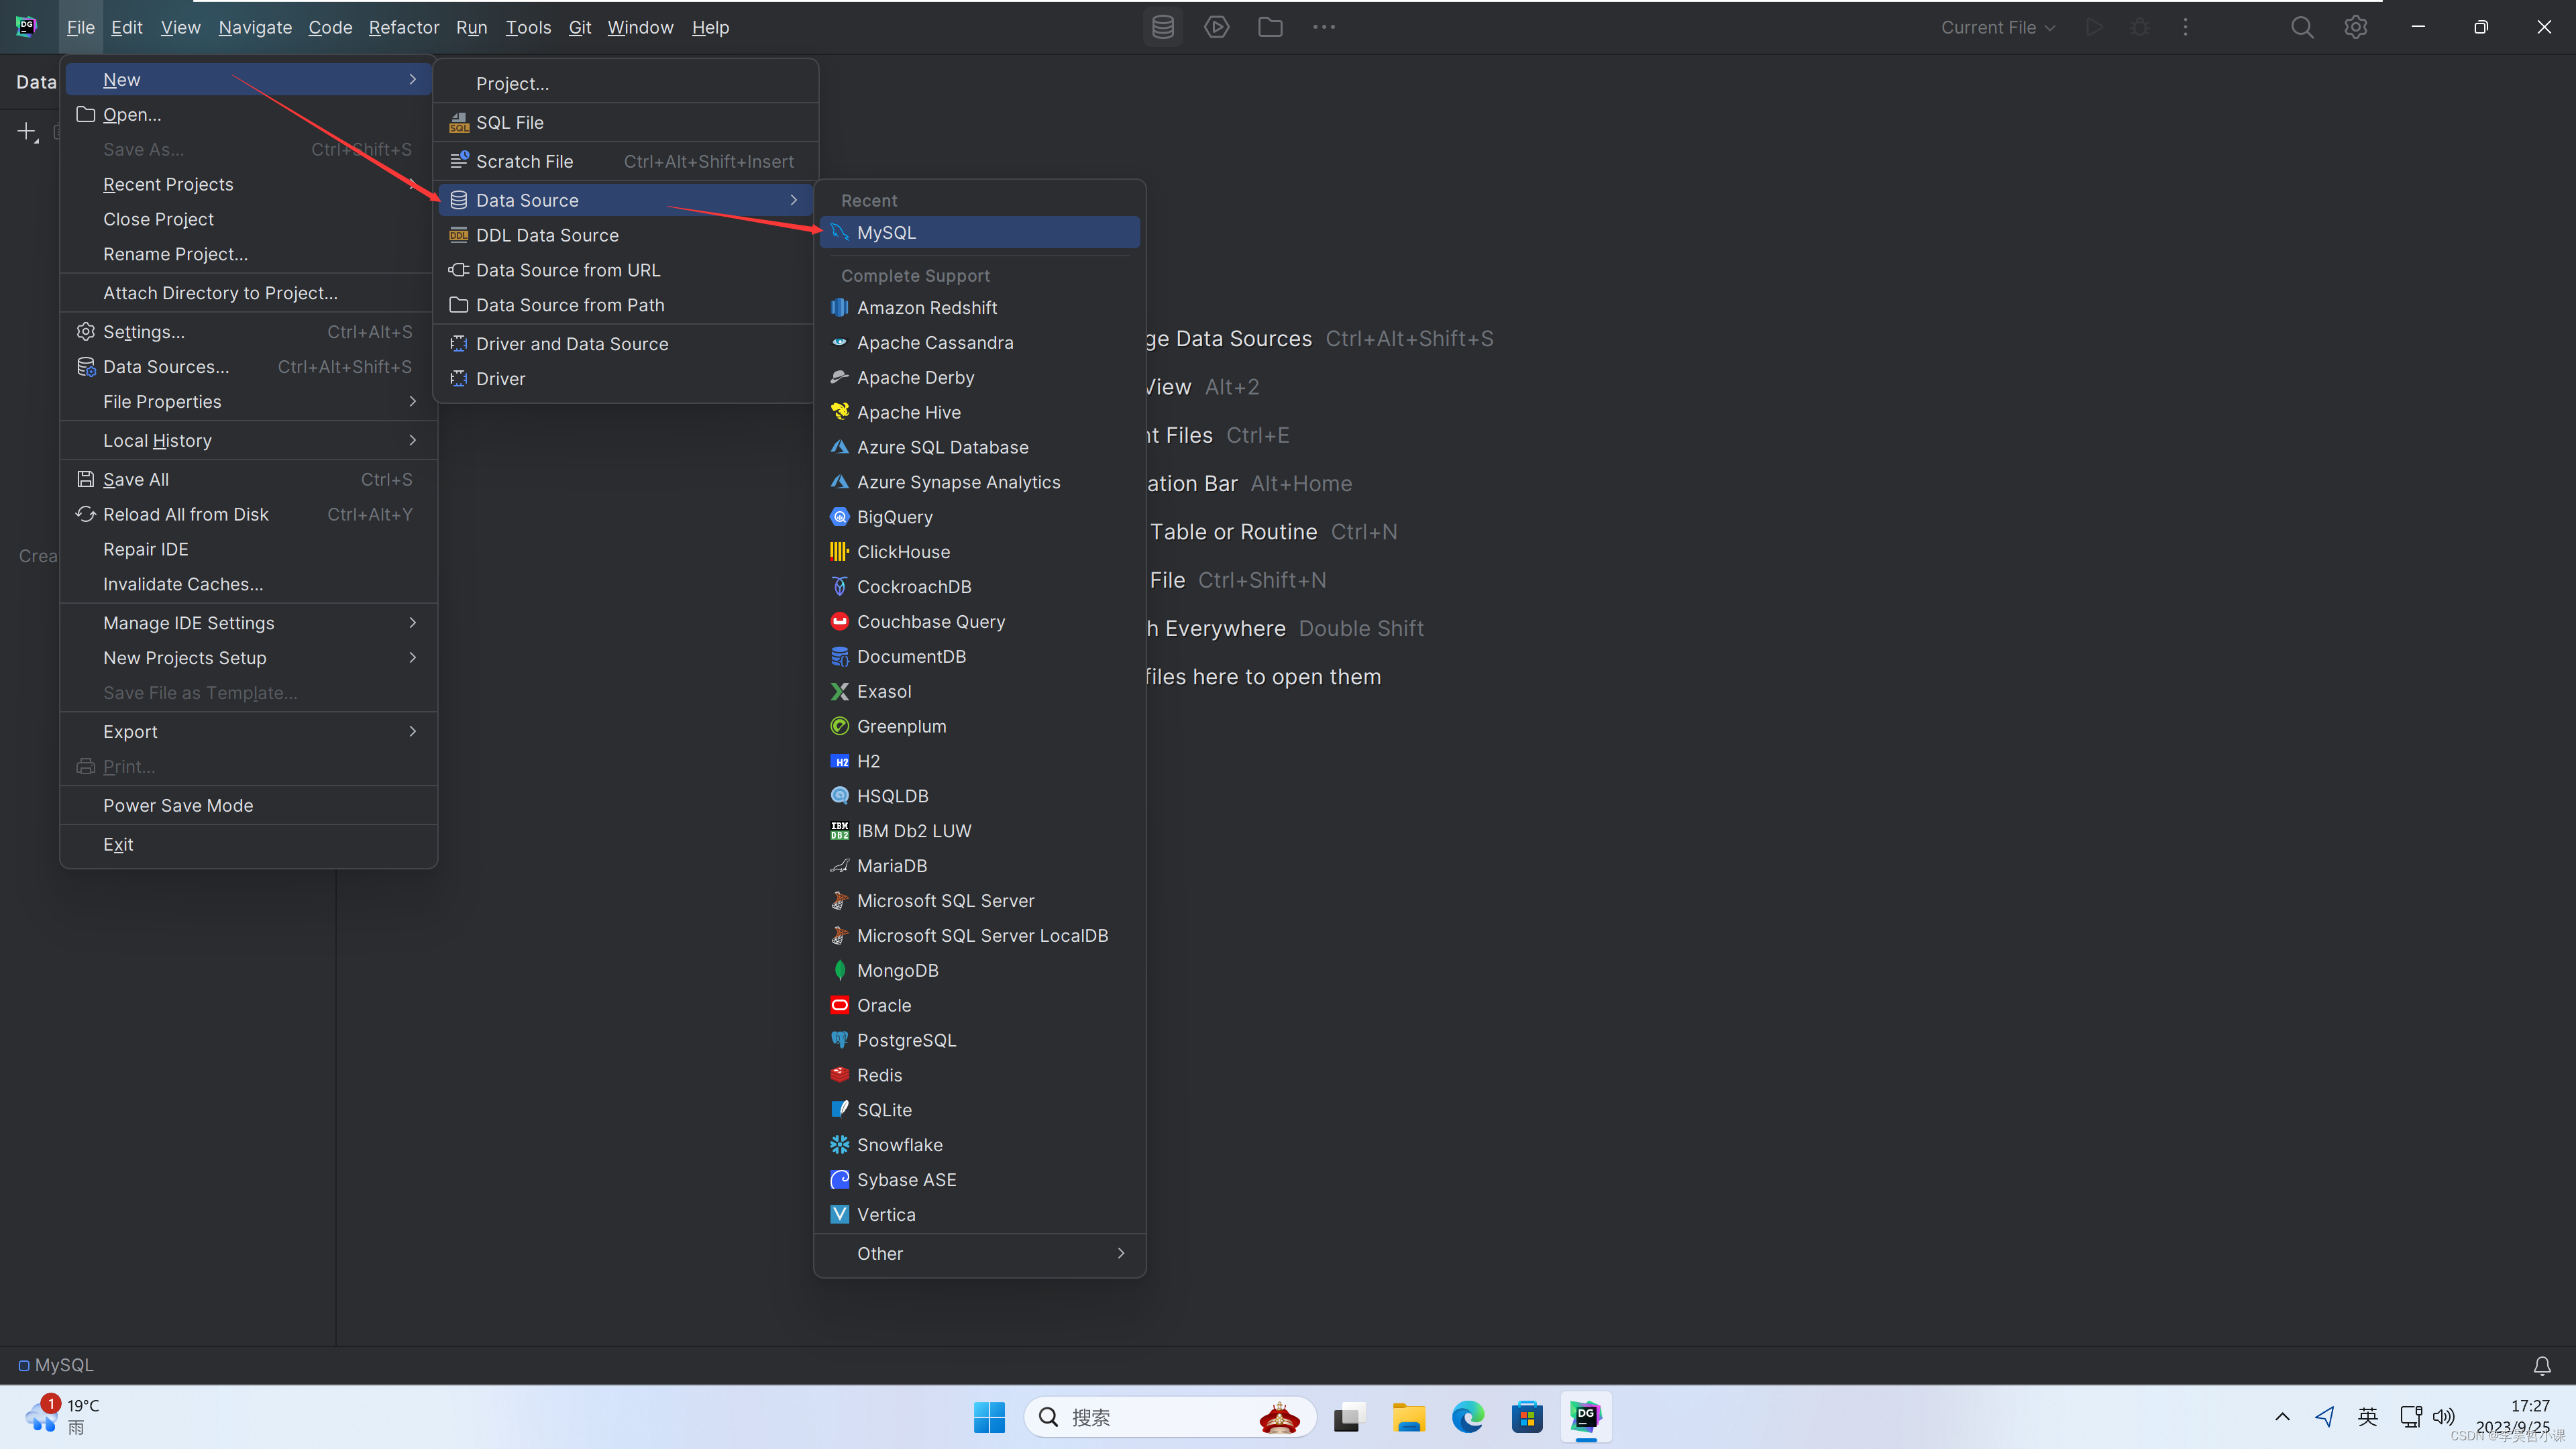This screenshot has width=2576, height=1449.
Task: Select Driver and Data Source item
Action: tap(626, 343)
